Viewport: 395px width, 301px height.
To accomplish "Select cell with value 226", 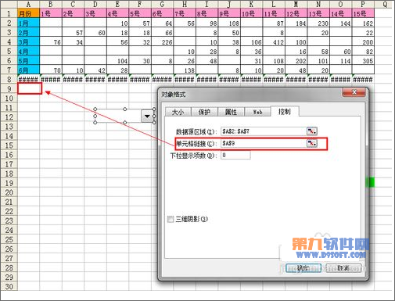I will pos(162,42).
